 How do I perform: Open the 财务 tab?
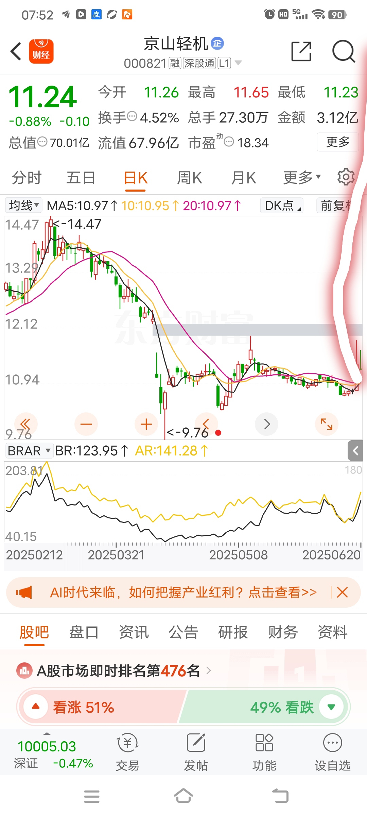pyautogui.click(x=283, y=632)
